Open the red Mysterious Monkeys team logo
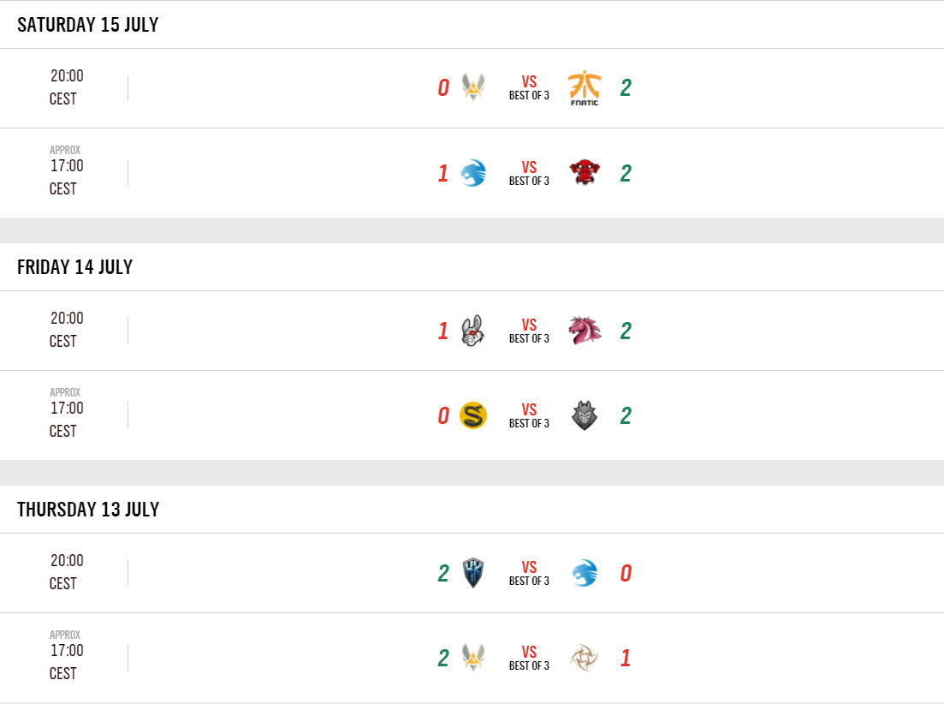This screenshot has height=704, width=944. [x=585, y=174]
